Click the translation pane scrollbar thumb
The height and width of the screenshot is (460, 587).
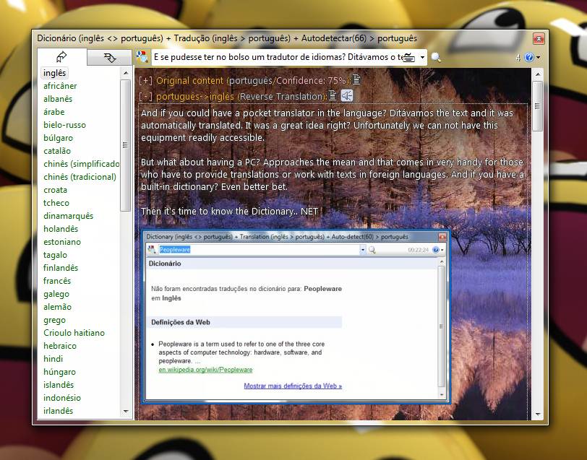point(538,106)
